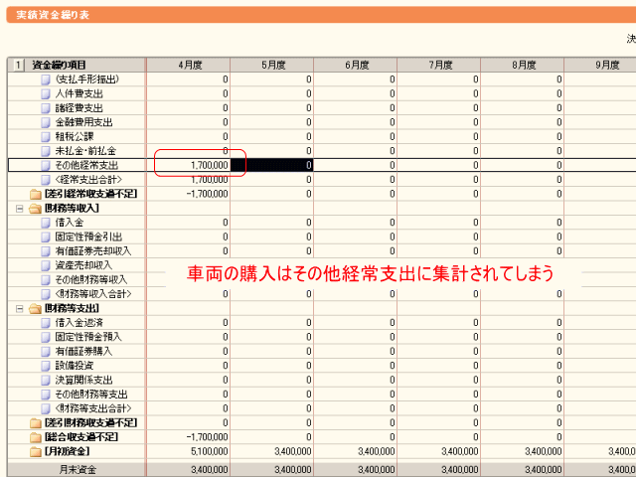636x477 pixels.
Task: Select the <財務等収入合計> row label
Action: coord(93,294)
